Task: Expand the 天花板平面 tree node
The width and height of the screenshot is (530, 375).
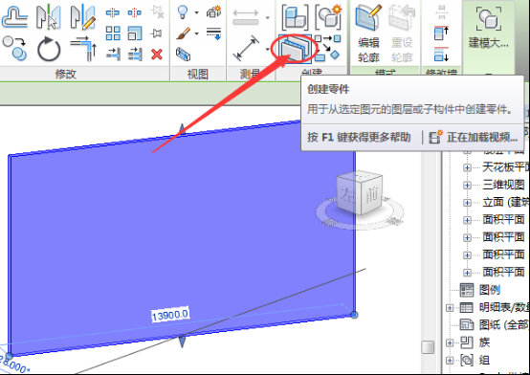Action: (468, 167)
